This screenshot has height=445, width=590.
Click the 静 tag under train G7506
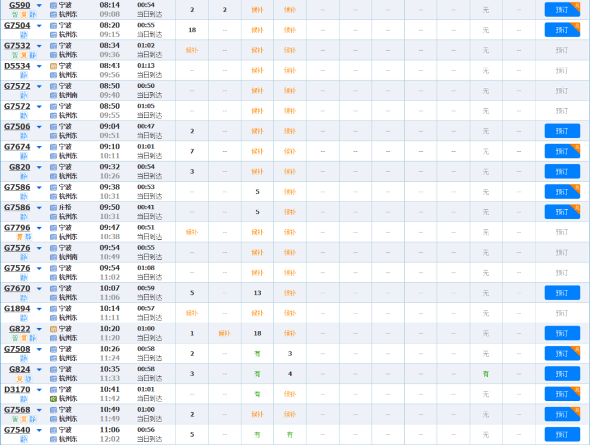(x=23, y=136)
